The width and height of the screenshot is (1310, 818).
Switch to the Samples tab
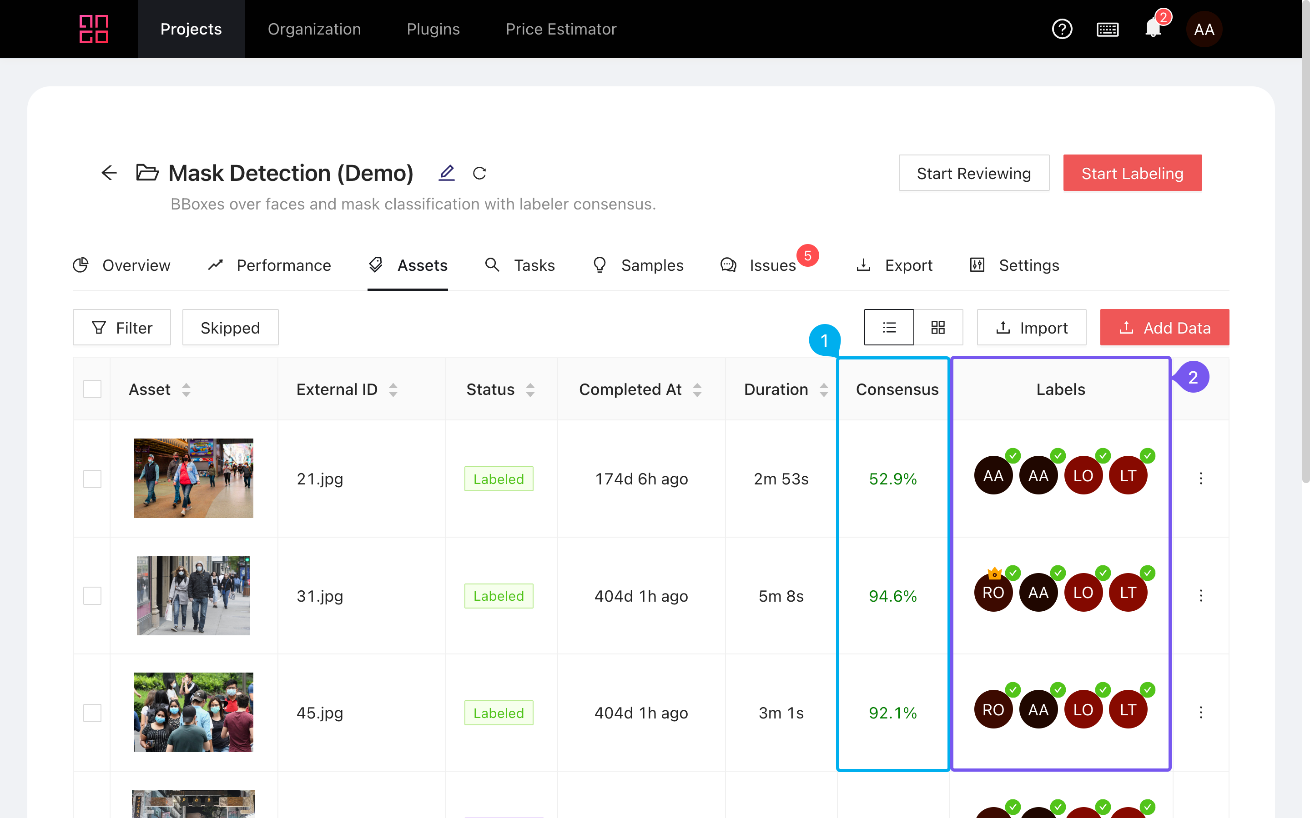click(x=638, y=265)
